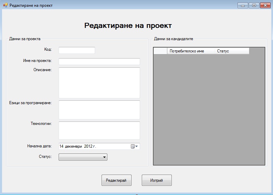Select the month декември in the date field
The image size is (273, 195).
tap(74, 146)
